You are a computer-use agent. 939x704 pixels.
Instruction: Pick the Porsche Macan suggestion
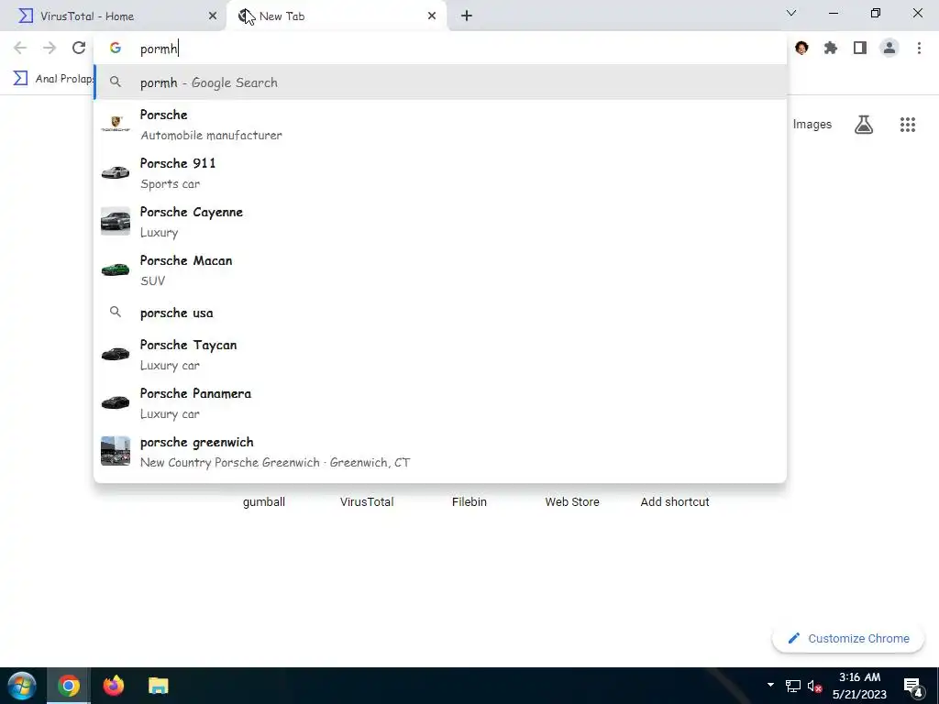440,270
